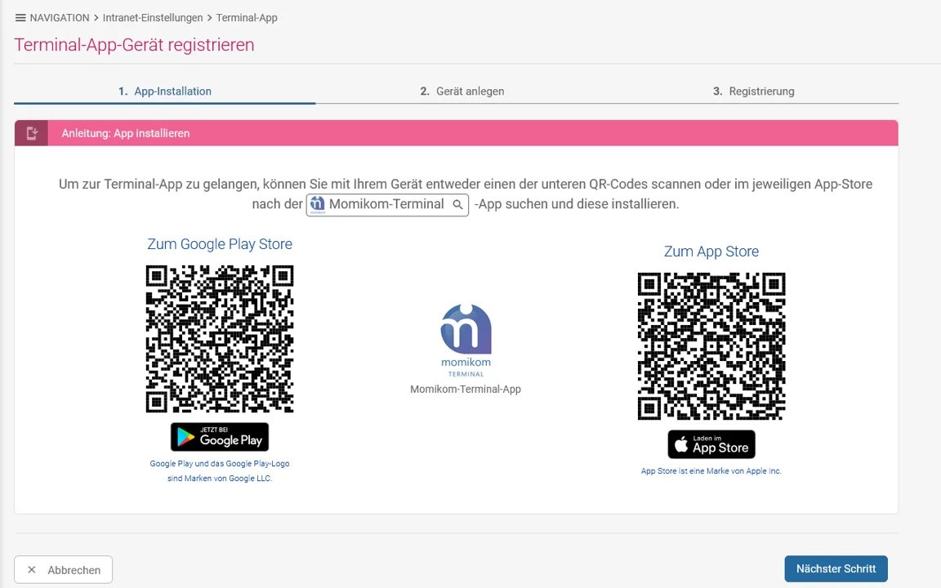Switch to 2. Gerät anlegen step

[462, 91]
